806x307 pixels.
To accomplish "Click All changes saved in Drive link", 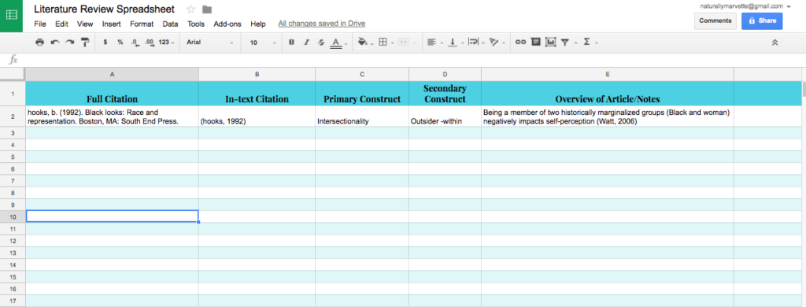I will point(322,24).
